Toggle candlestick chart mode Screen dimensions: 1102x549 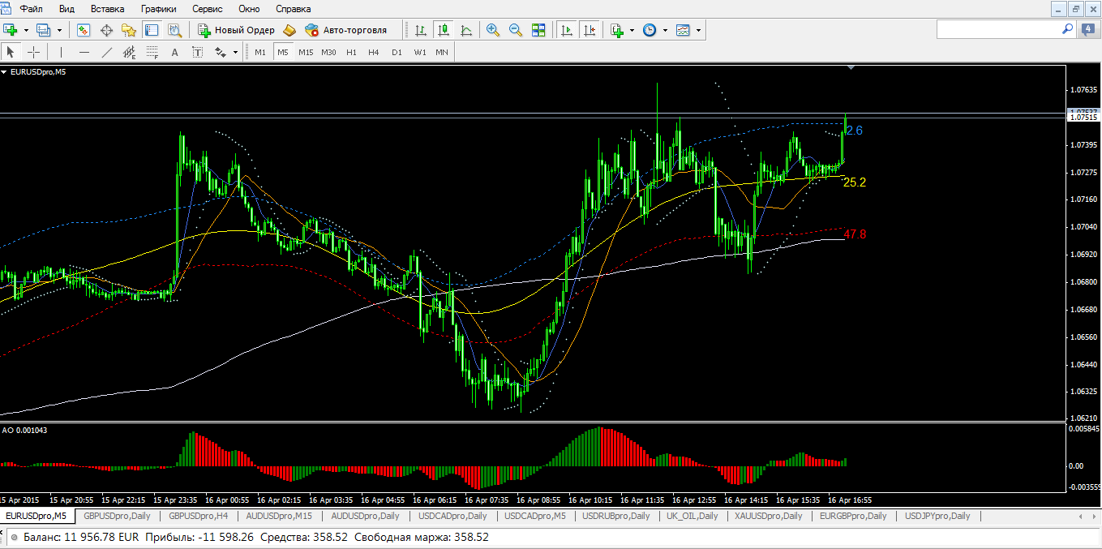pos(444,30)
